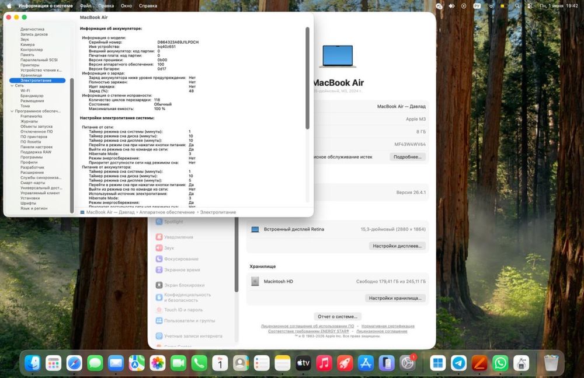Select Диагностика in System Information sidebar
The width and height of the screenshot is (584, 378).
click(x=32, y=29)
